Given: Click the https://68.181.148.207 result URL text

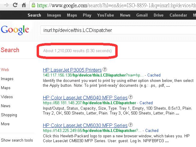Looking at the screenshot, I should point(89,103).
